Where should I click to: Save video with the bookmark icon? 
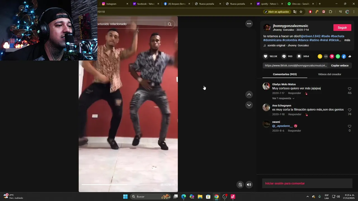(299, 56)
